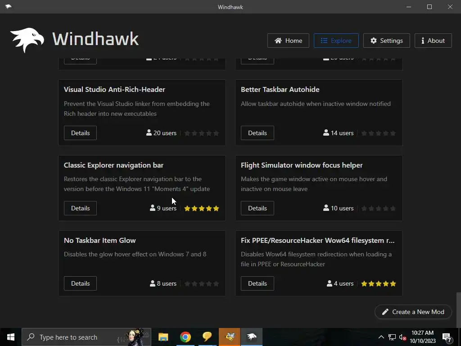Click user icon beside 9 users
461x346 pixels.
[153, 208]
